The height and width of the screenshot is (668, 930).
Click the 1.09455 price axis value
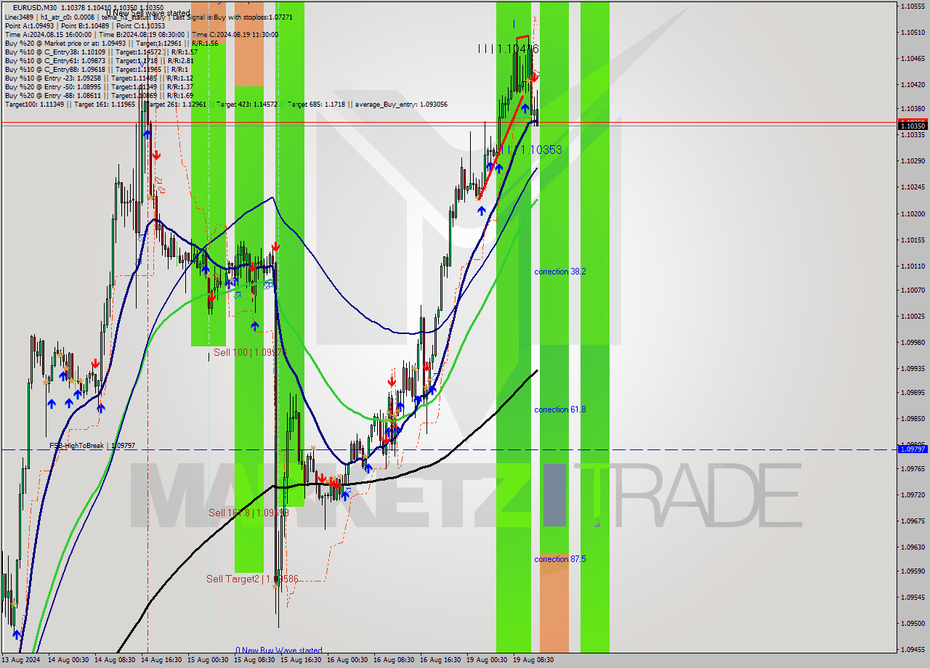click(x=913, y=650)
